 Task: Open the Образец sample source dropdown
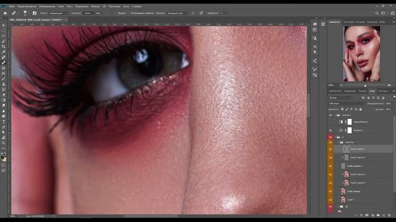178,13
